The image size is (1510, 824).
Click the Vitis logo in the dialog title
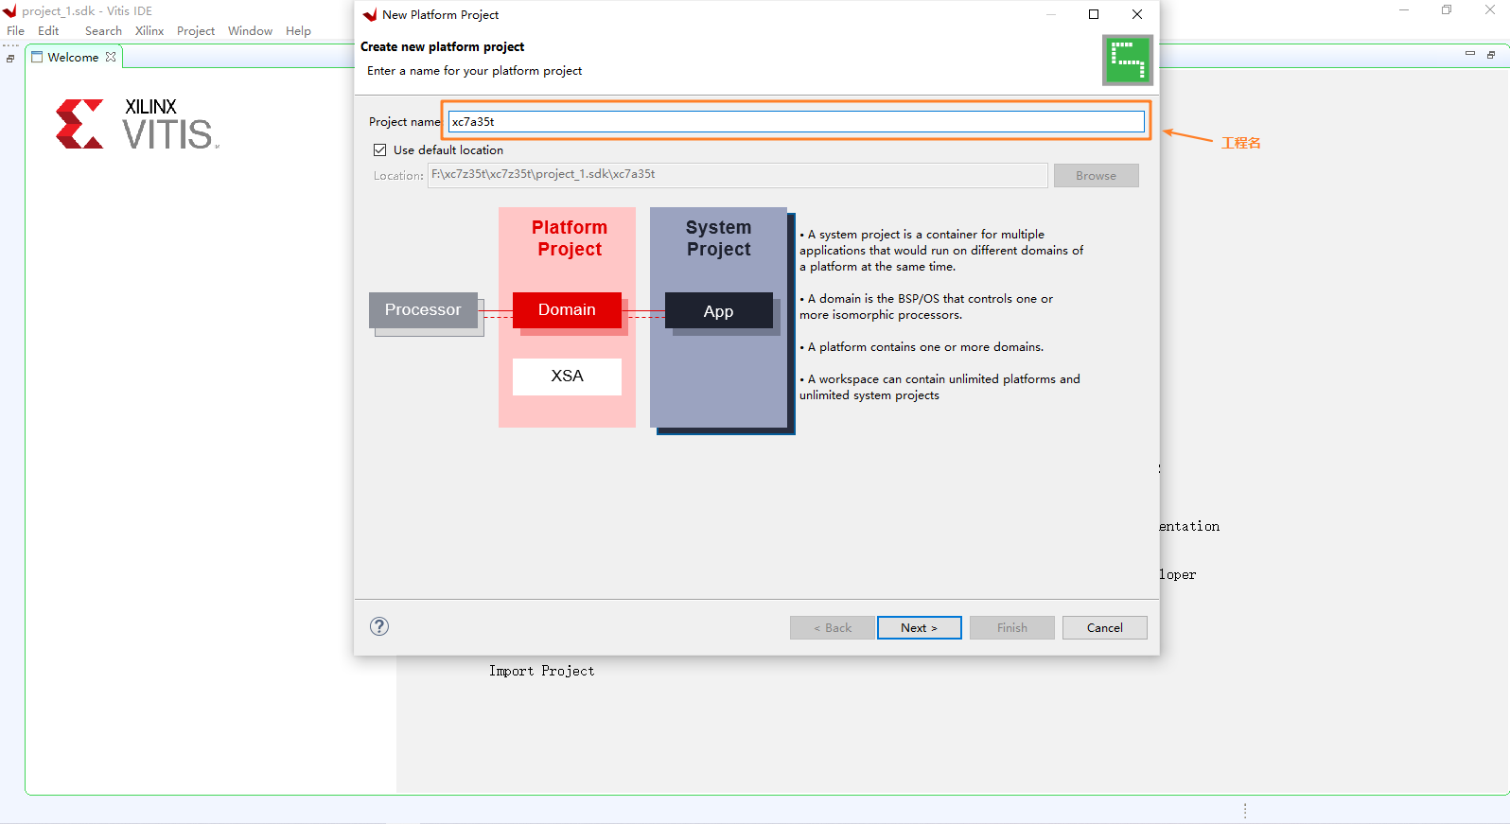[370, 15]
